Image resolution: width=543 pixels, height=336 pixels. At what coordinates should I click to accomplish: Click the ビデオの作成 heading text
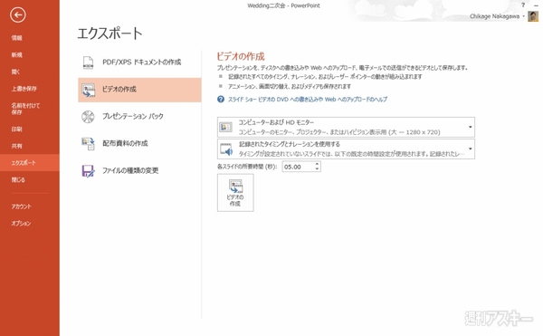coord(241,56)
